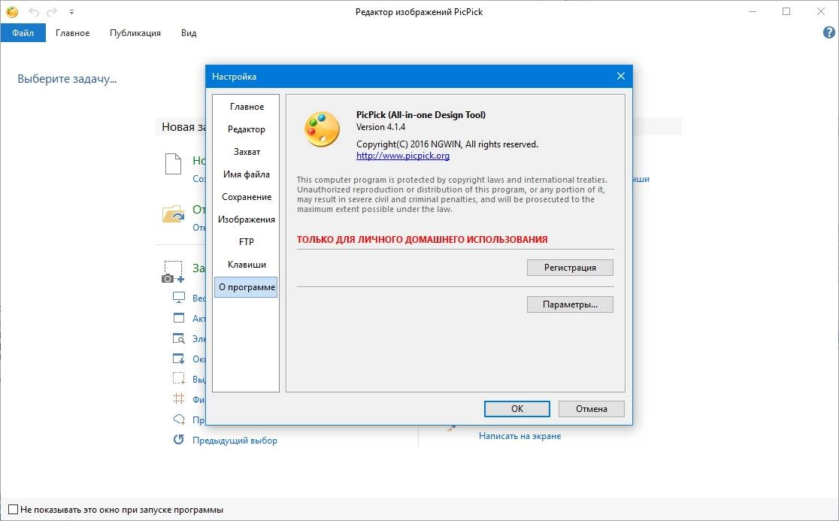Minimize the PicPick main window

point(753,11)
